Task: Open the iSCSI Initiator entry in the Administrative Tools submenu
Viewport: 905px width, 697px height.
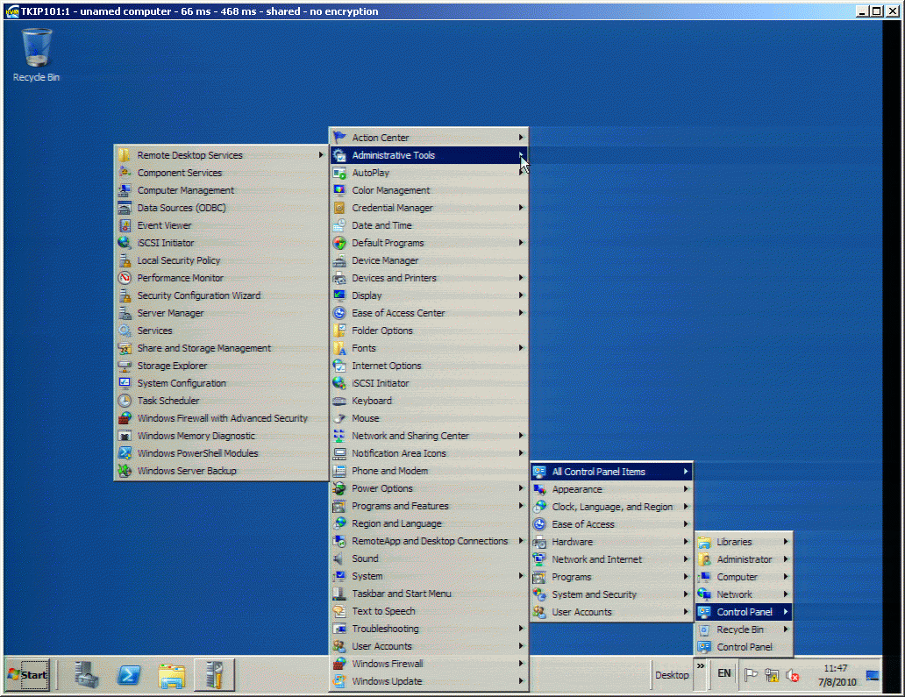Action: pyautogui.click(x=221, y=243)
